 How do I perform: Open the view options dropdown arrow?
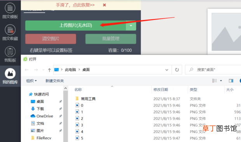pos(221,81)
